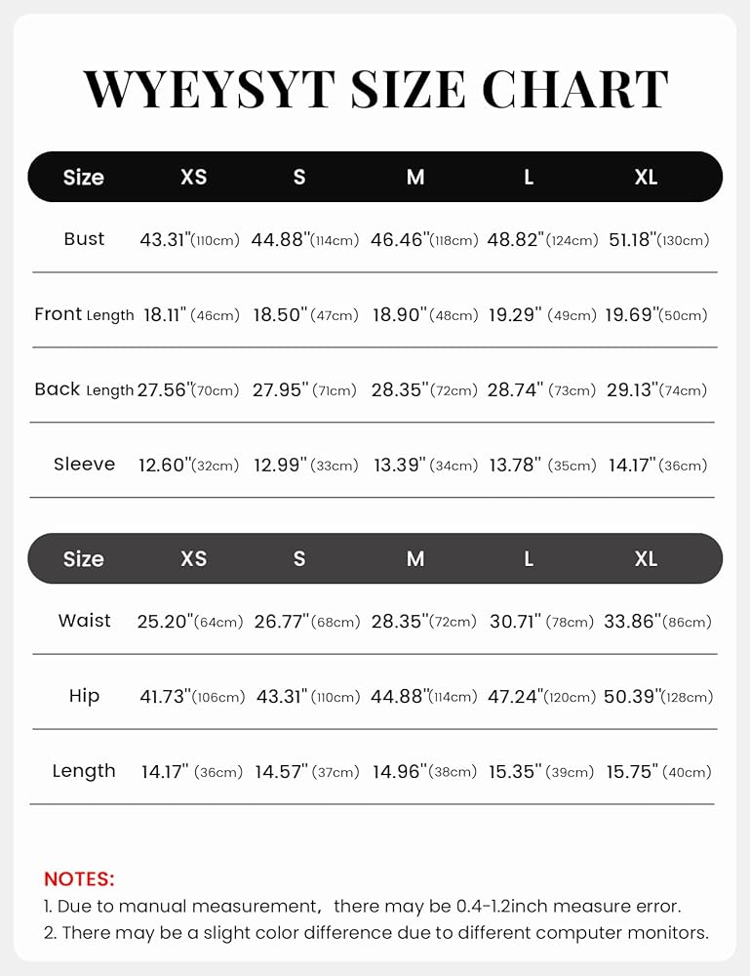Click the Waist row label
Image resolution: width=750 pixels, height=976 pixels.
[x=84, y=621]
